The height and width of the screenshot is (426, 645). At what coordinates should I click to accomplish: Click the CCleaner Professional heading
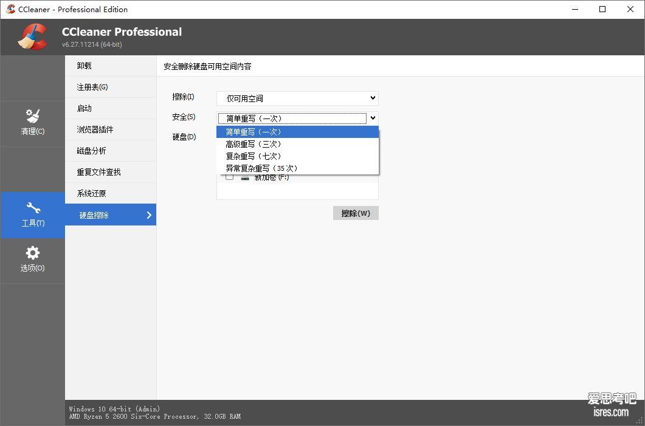pos(122,32)
